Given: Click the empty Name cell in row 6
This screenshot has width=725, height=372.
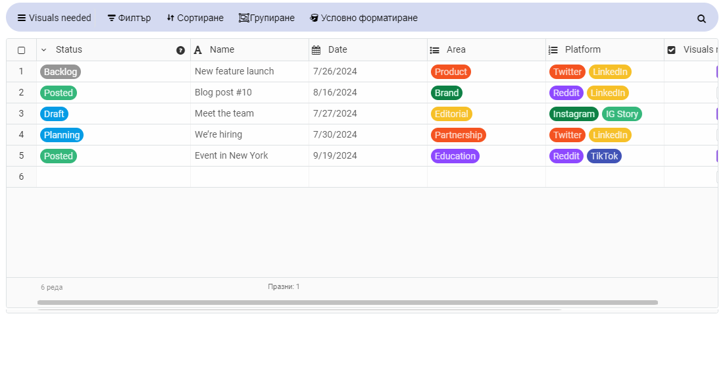Looking at the screenshot, I should tap(250, 176).
